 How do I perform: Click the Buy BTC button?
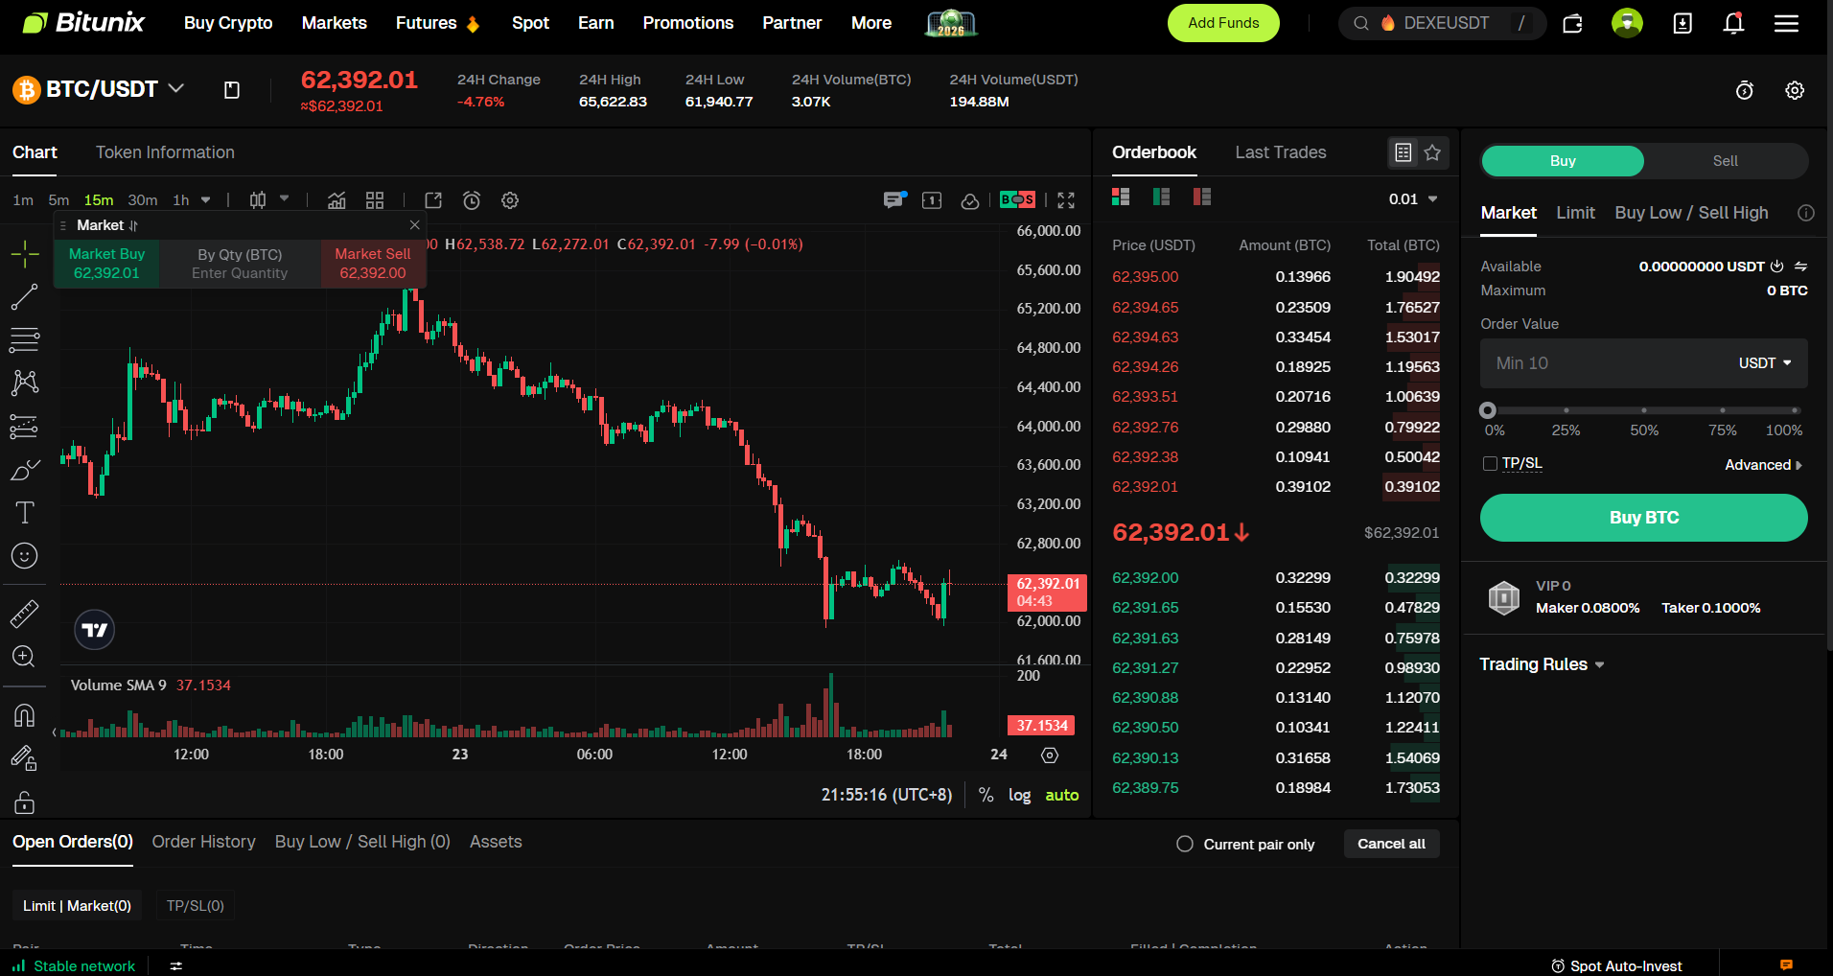[1644, 518]
